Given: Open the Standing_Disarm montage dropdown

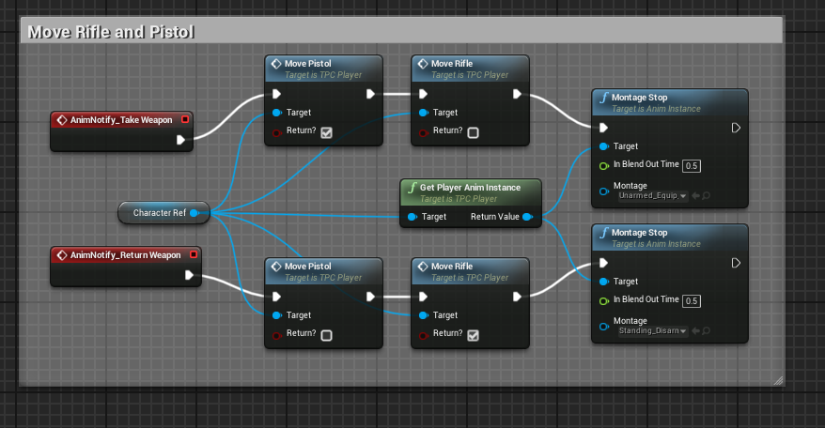Looking at the screenshot, I should (x=652, y=330).
